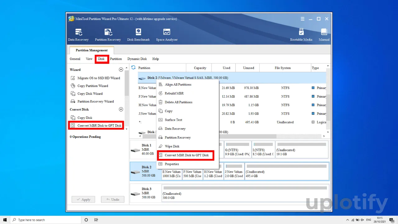
Task: Start the Copy Disk Wizard
Action: (x=86, y=94)
